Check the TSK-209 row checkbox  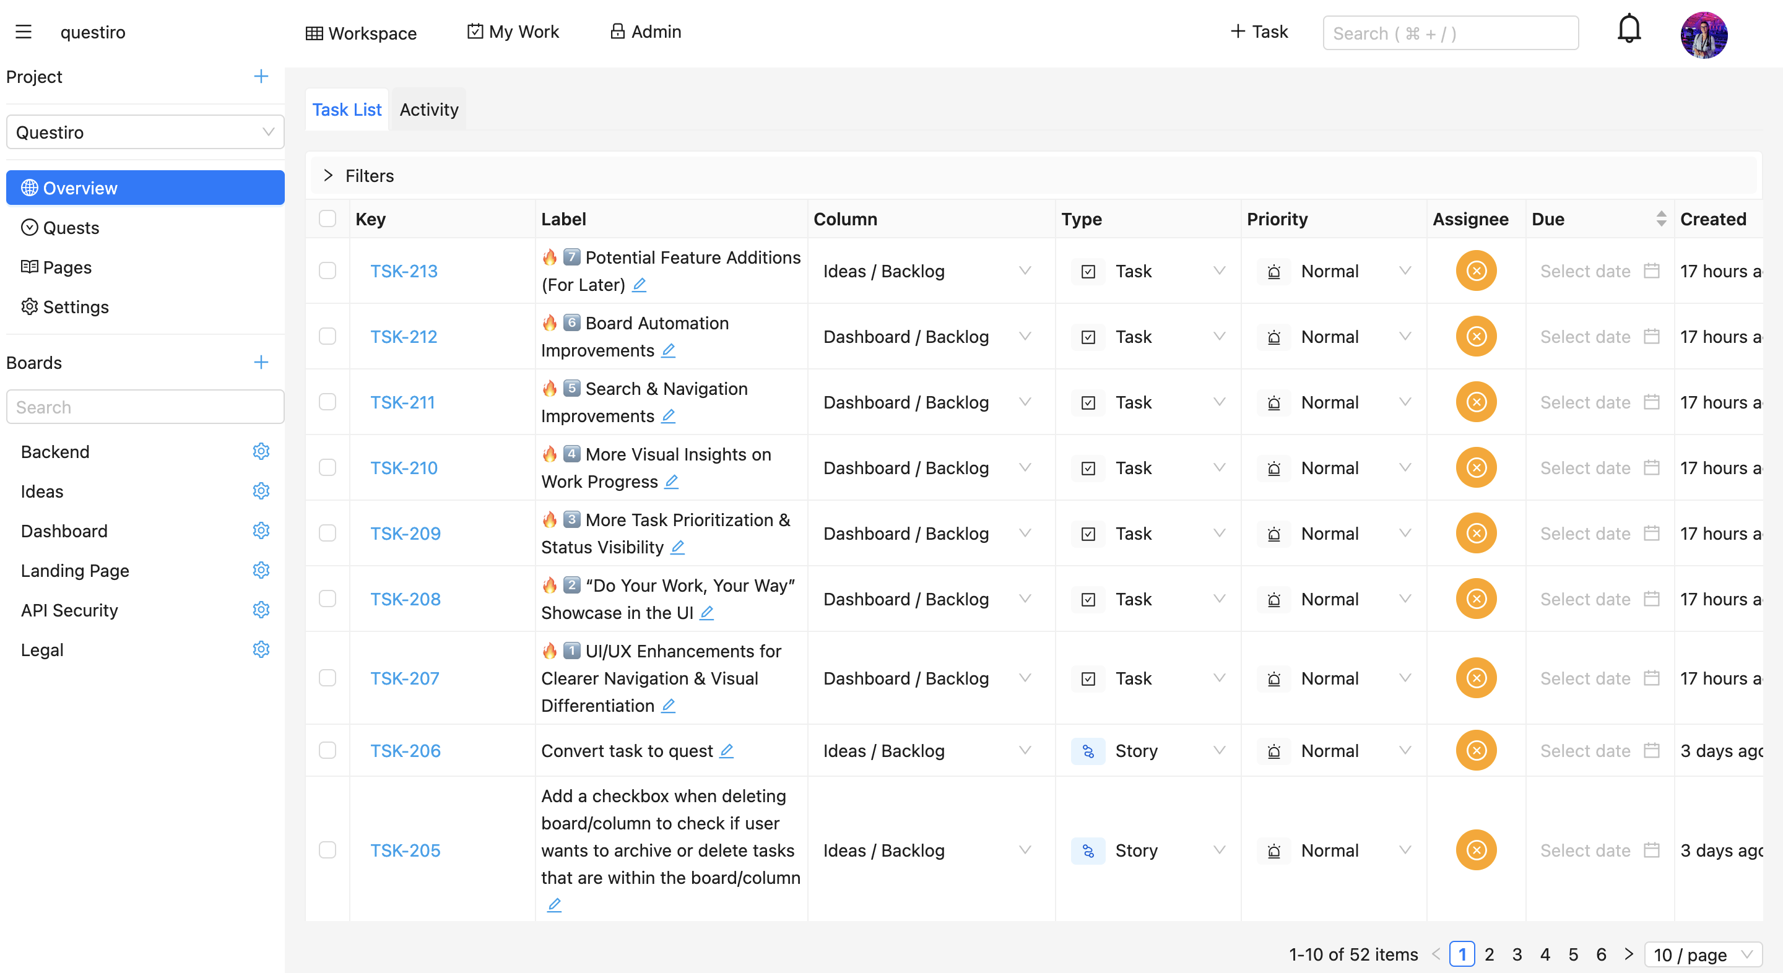(x=328, y=533)
